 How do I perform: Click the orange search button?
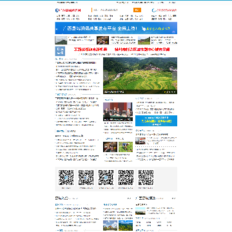coord(137,10)
